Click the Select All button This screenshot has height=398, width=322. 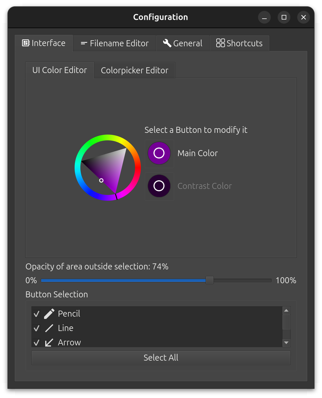tap(161, 358)
